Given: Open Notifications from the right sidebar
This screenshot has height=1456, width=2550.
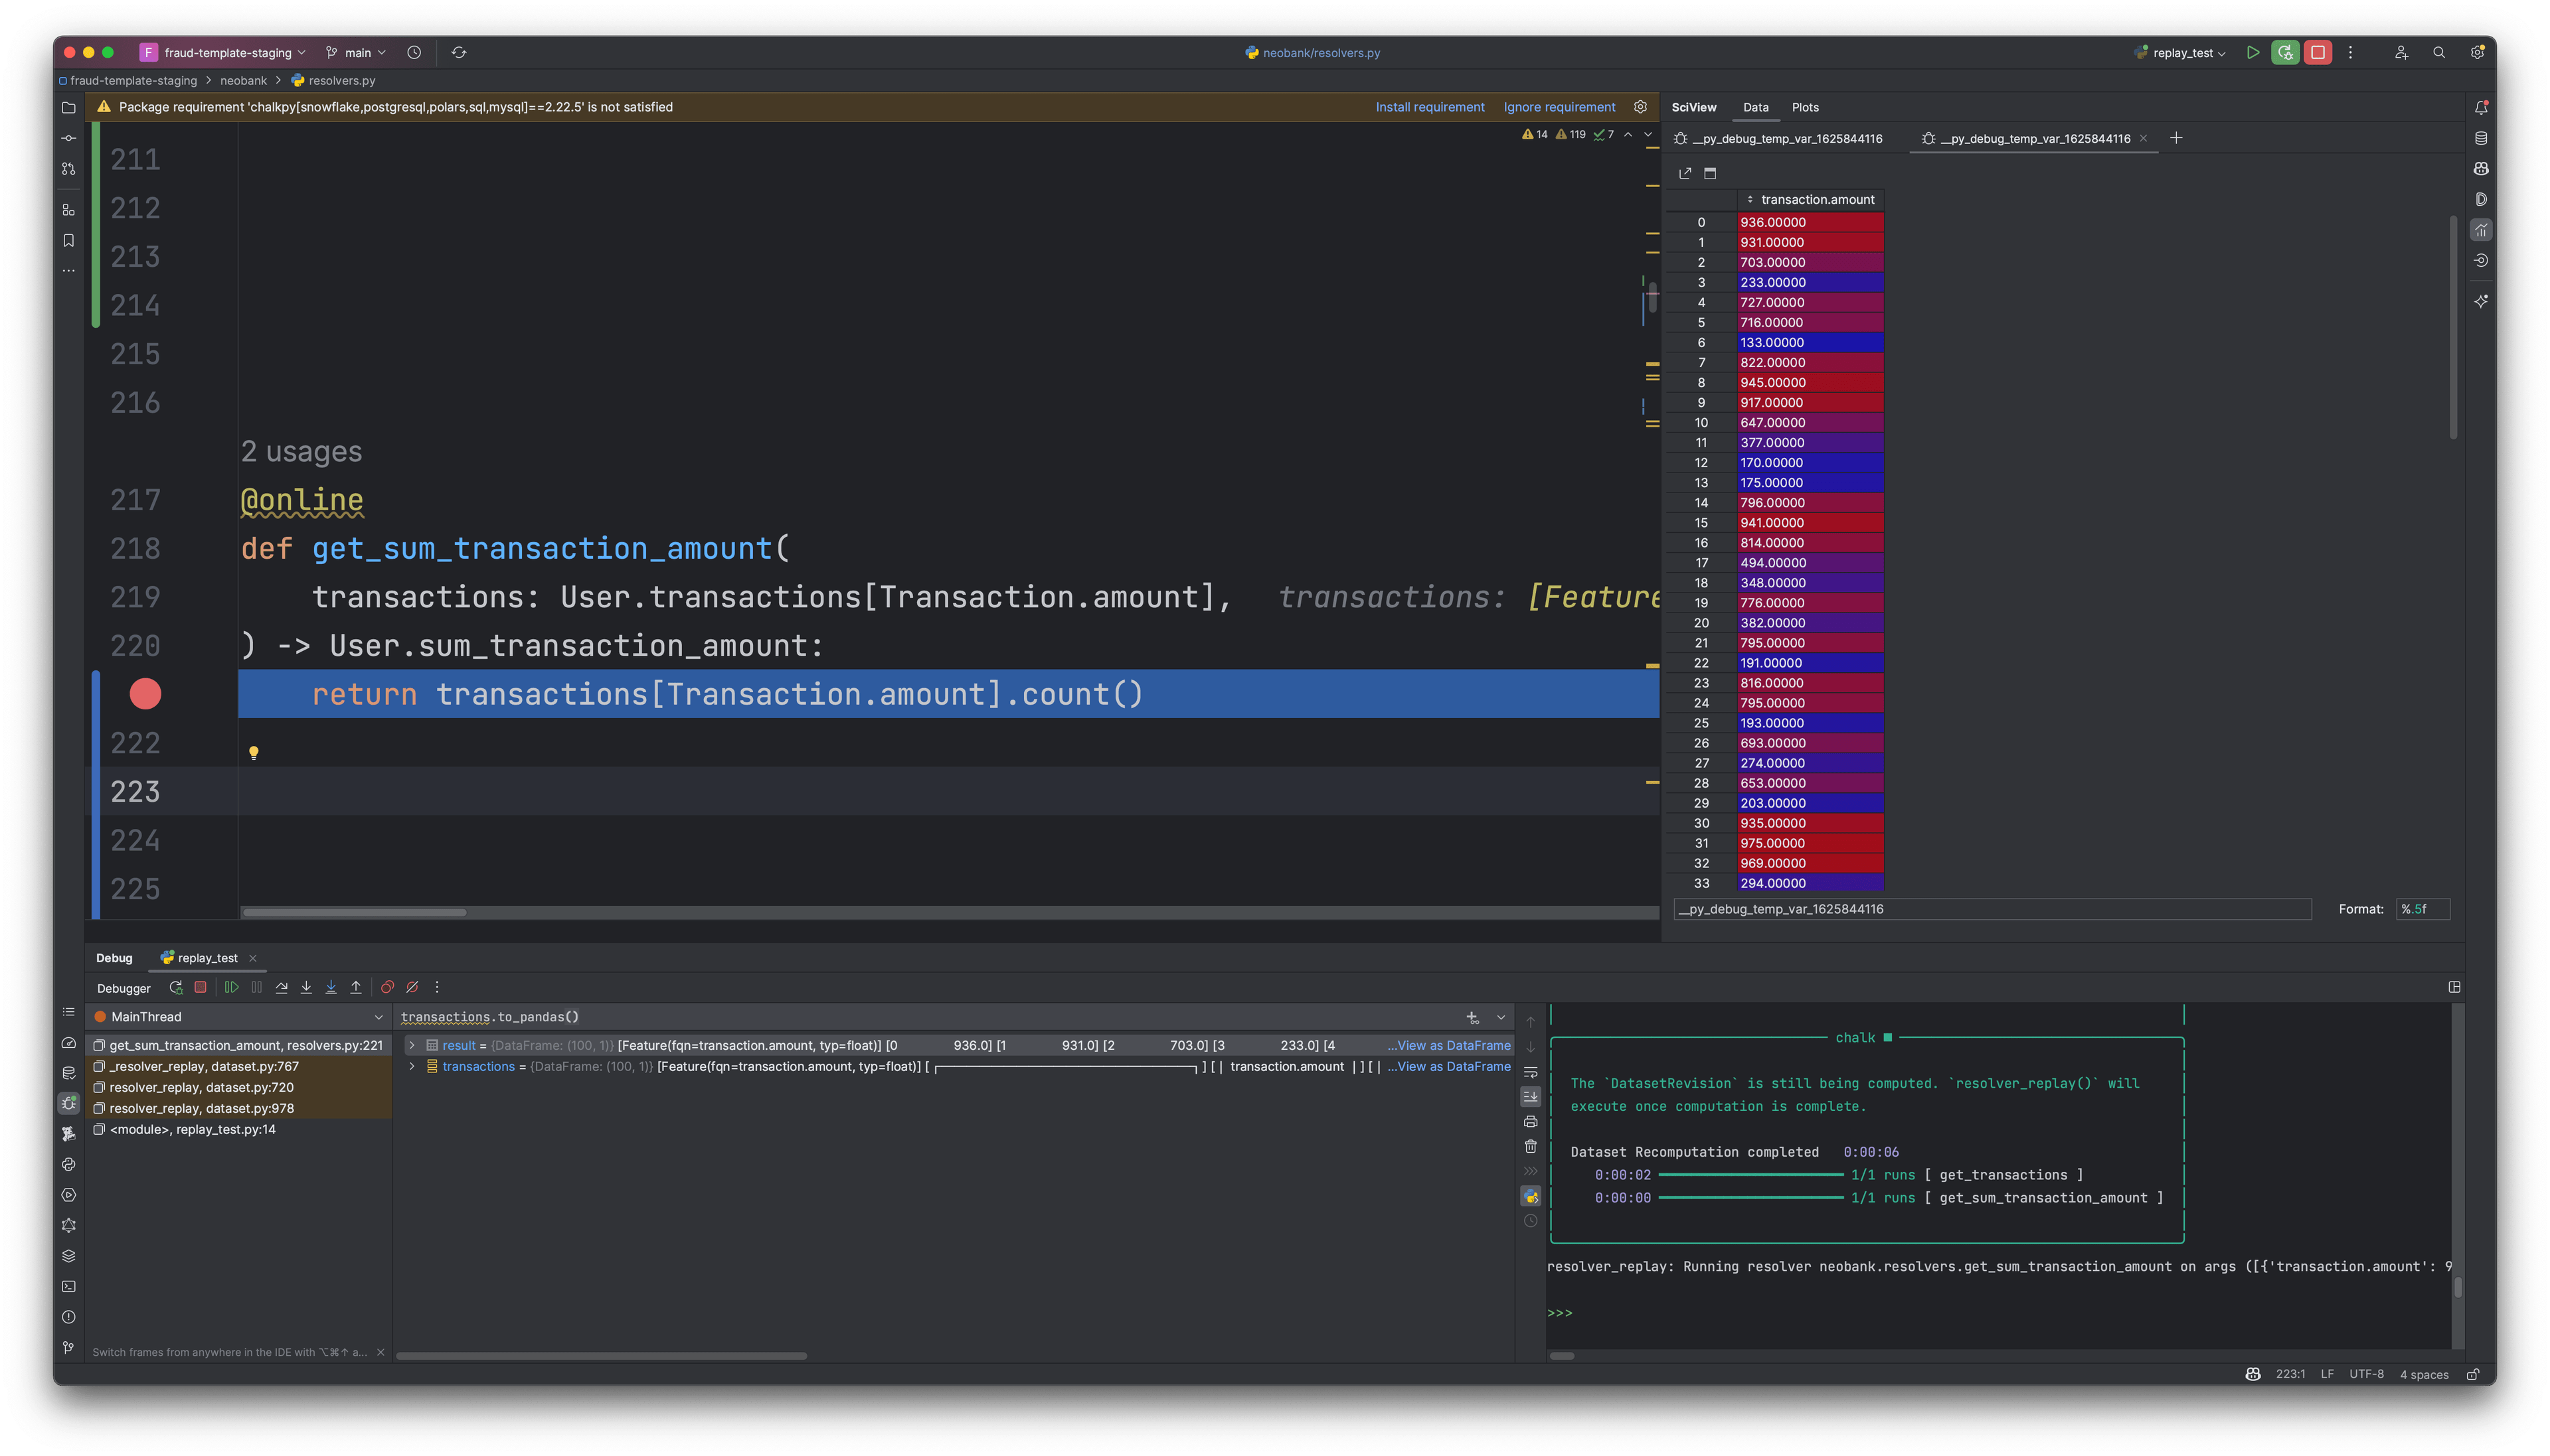Looking at the screenshot, I should 2481,107.
